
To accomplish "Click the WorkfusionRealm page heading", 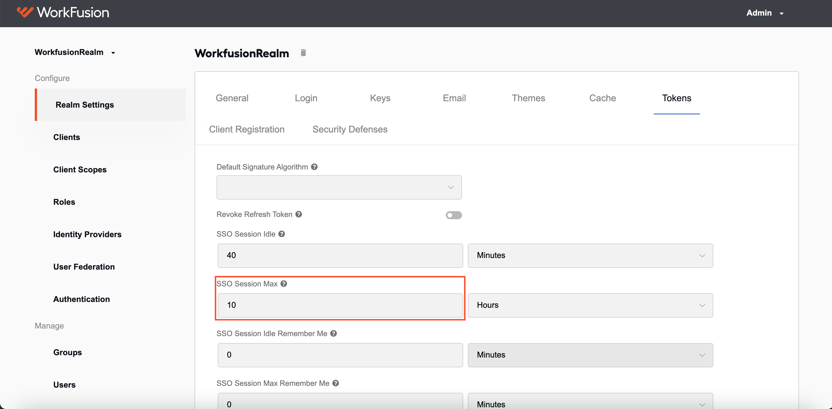I will (x=242, y=53).
